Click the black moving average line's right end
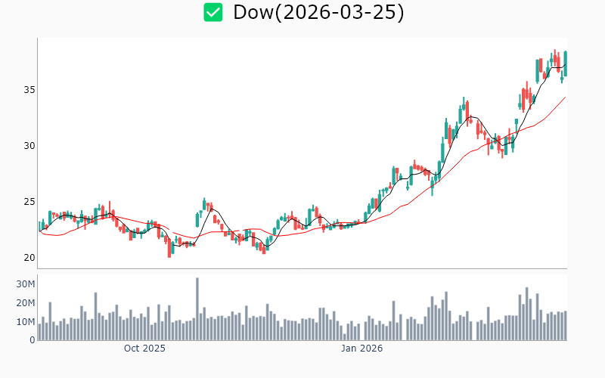This screenshot has height=378, width=605. click(564, 66)
